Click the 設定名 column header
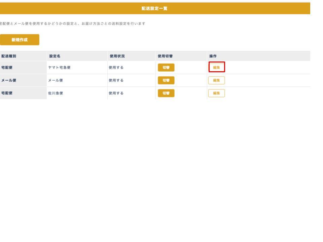 (55, 56)
